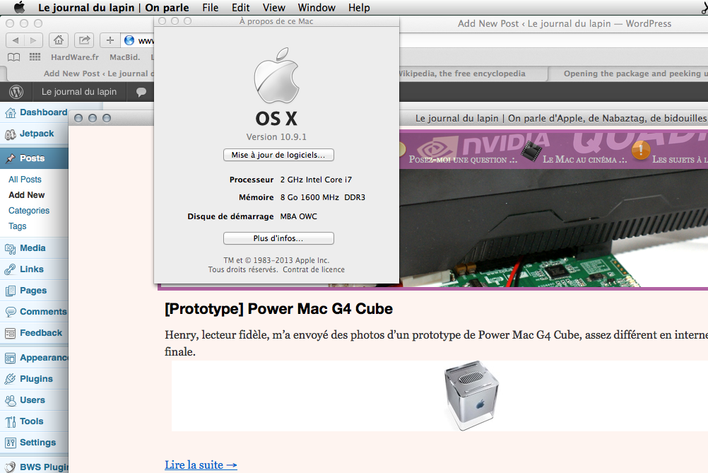
Task: Click the blog header circuit board image
Action: (553, 228)
